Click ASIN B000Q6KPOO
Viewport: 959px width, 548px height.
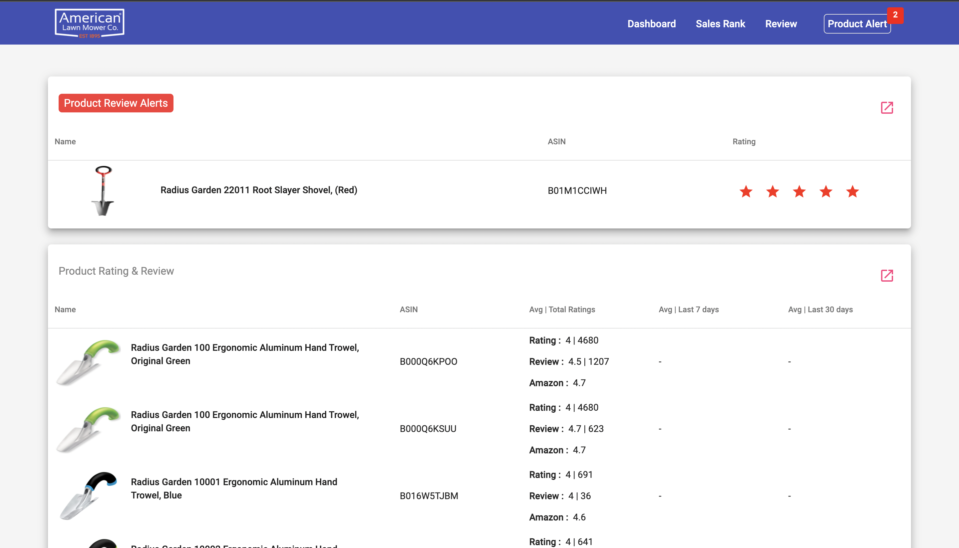429,362
